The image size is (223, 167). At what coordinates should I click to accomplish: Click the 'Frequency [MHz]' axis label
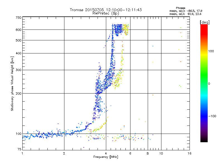(106, 157)
